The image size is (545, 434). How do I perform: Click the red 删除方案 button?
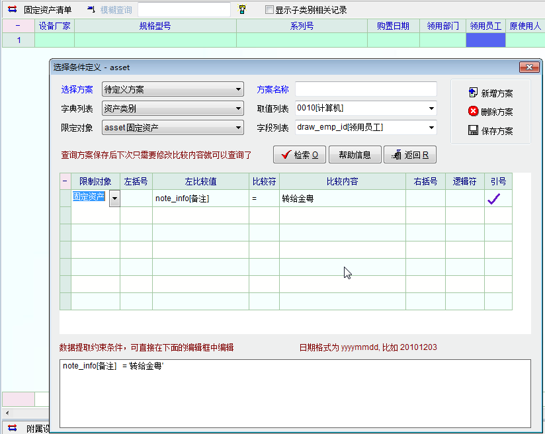pyautogui.click(x=490, y=112)
